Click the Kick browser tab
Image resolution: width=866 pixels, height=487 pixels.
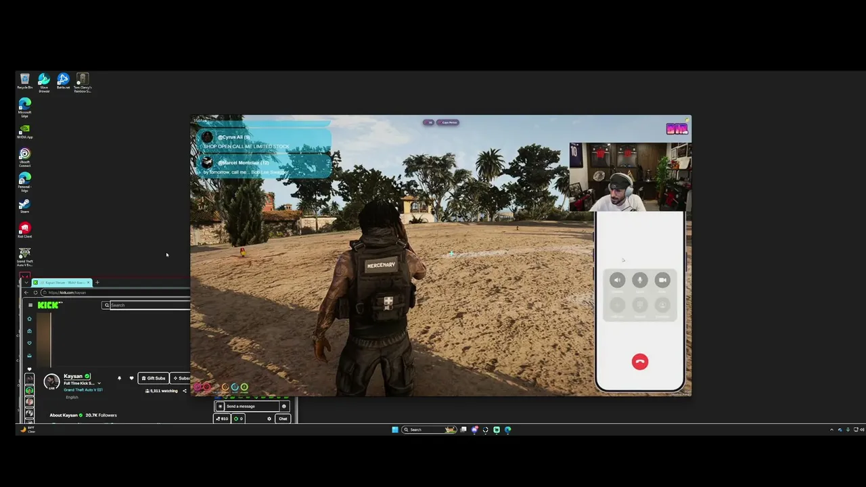pos(62,282)
